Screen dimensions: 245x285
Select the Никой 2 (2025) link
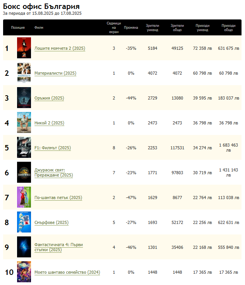click(49, 123)
